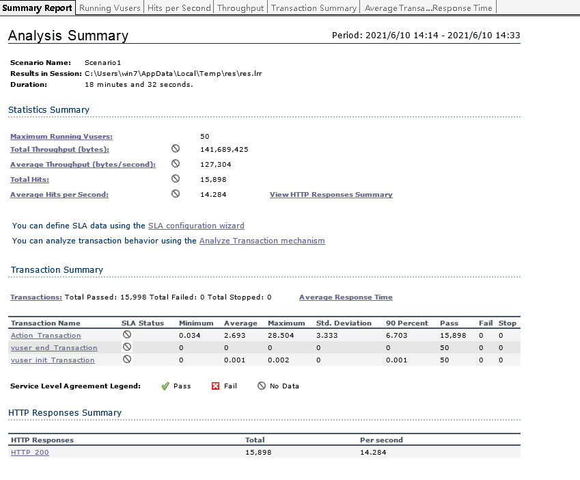Follow the Average Throughput (bytes/second) link
The height and width of the screenshot is (480, 580).
coord(83,164)
